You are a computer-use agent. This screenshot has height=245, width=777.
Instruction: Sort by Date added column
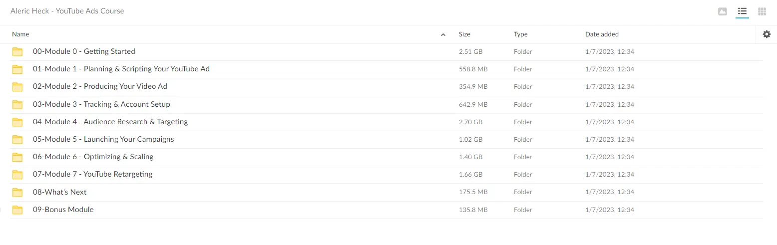pos(602,34)
